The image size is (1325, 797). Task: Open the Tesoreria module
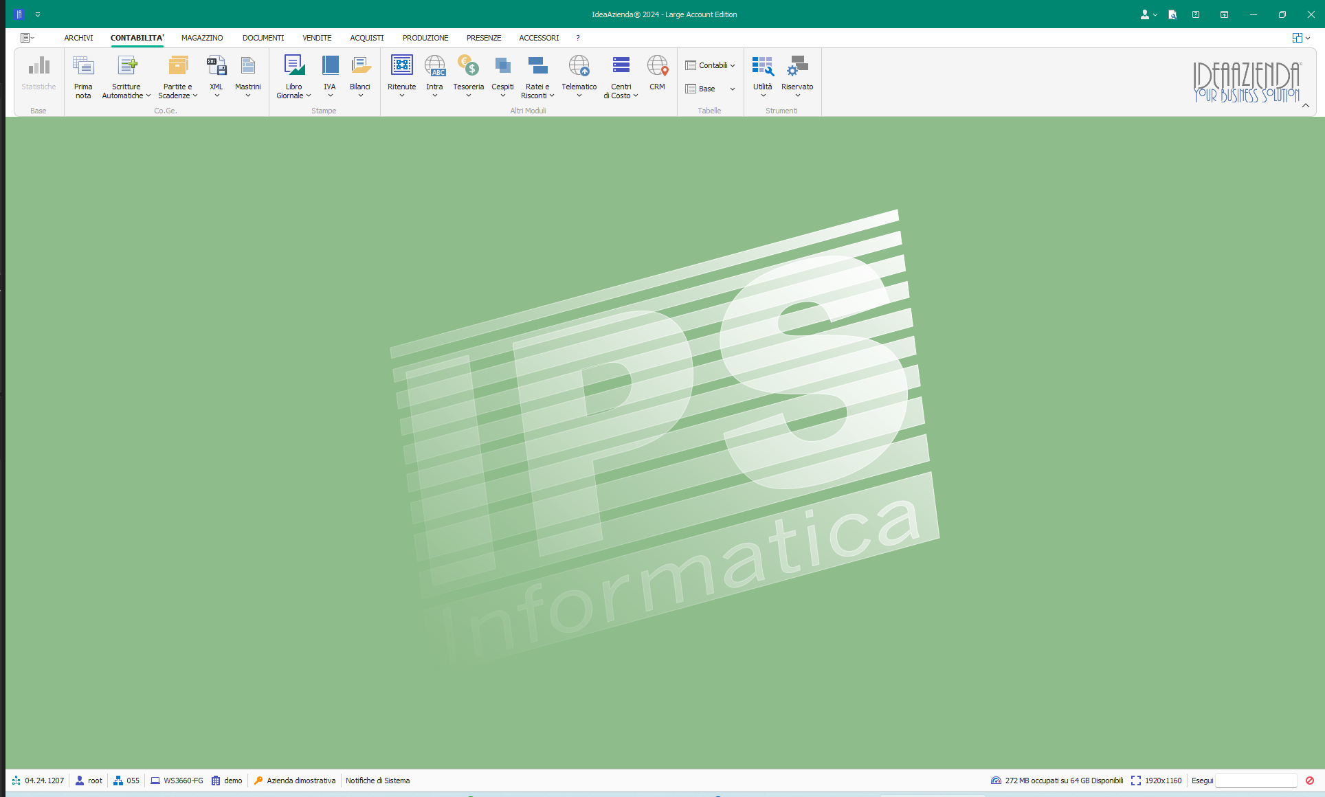[x=469, y=76]
